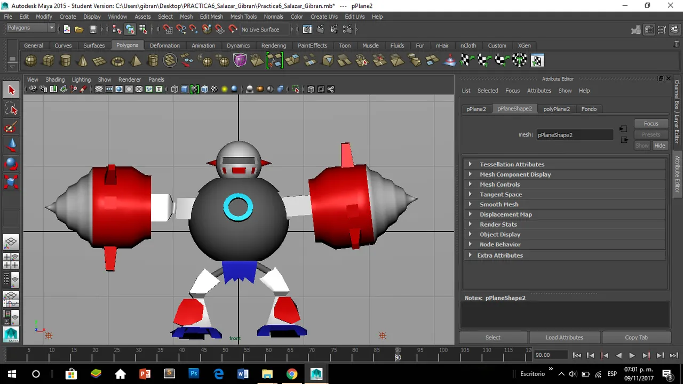Create a polygon sphere from shelf
683x384 pixels.
31,61
